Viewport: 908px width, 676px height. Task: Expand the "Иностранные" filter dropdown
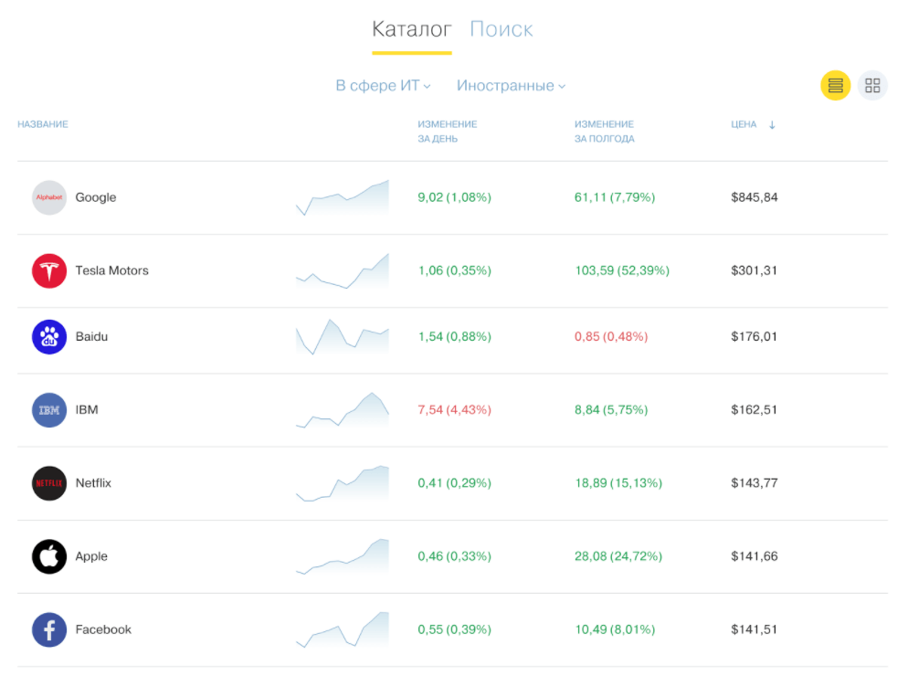(x=511, y=86)
